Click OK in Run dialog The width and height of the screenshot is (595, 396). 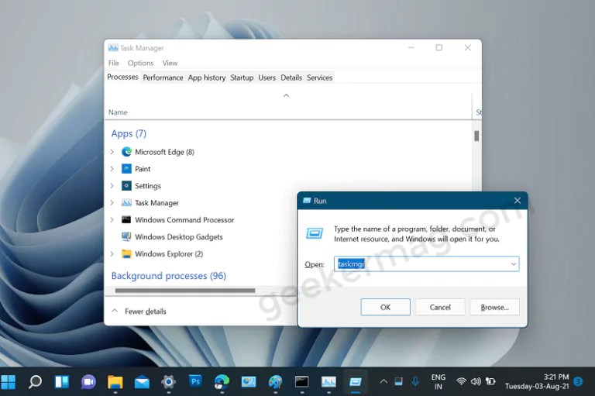[x=385, y=307]
